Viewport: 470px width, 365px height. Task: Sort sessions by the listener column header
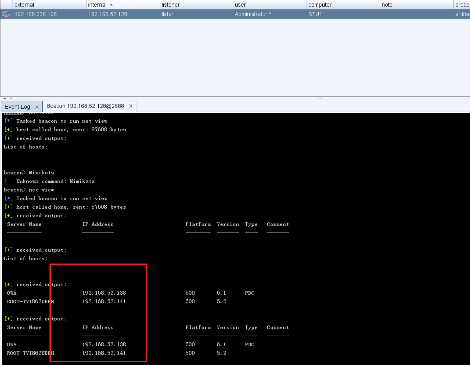[170, 5]
